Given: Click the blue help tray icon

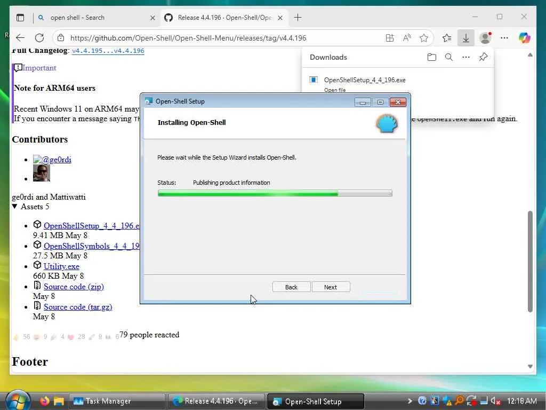Looking at the screenshot, I should click(x=422, y=401).
